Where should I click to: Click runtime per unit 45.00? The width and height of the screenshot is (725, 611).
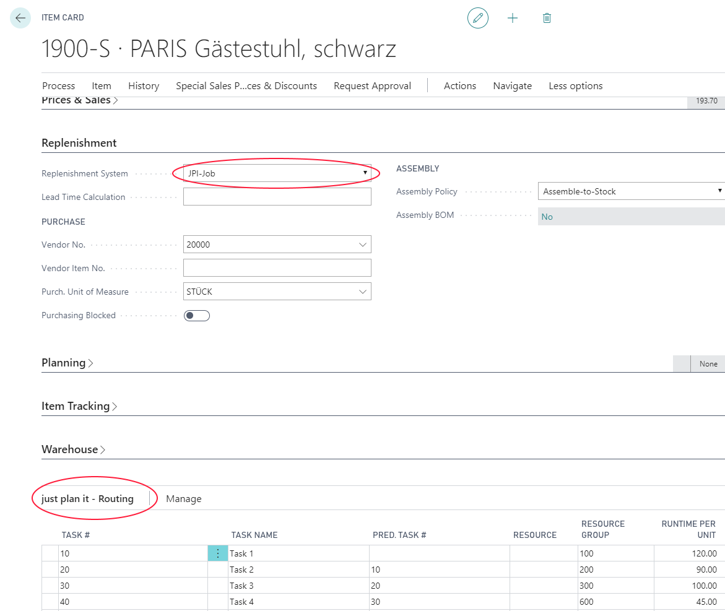pyautogui.click(x=689, y=602)
